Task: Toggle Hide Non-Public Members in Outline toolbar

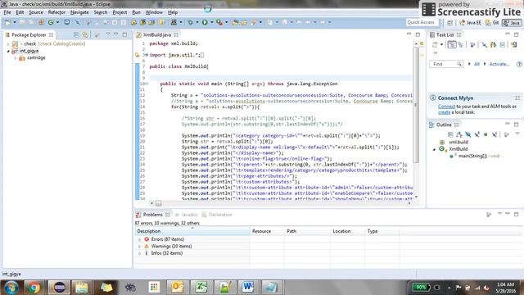Action: tap(486, 134)
